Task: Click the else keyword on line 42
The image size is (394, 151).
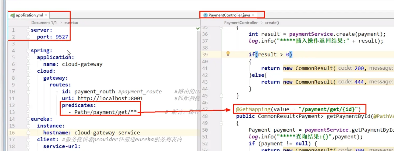Action: 258,75
